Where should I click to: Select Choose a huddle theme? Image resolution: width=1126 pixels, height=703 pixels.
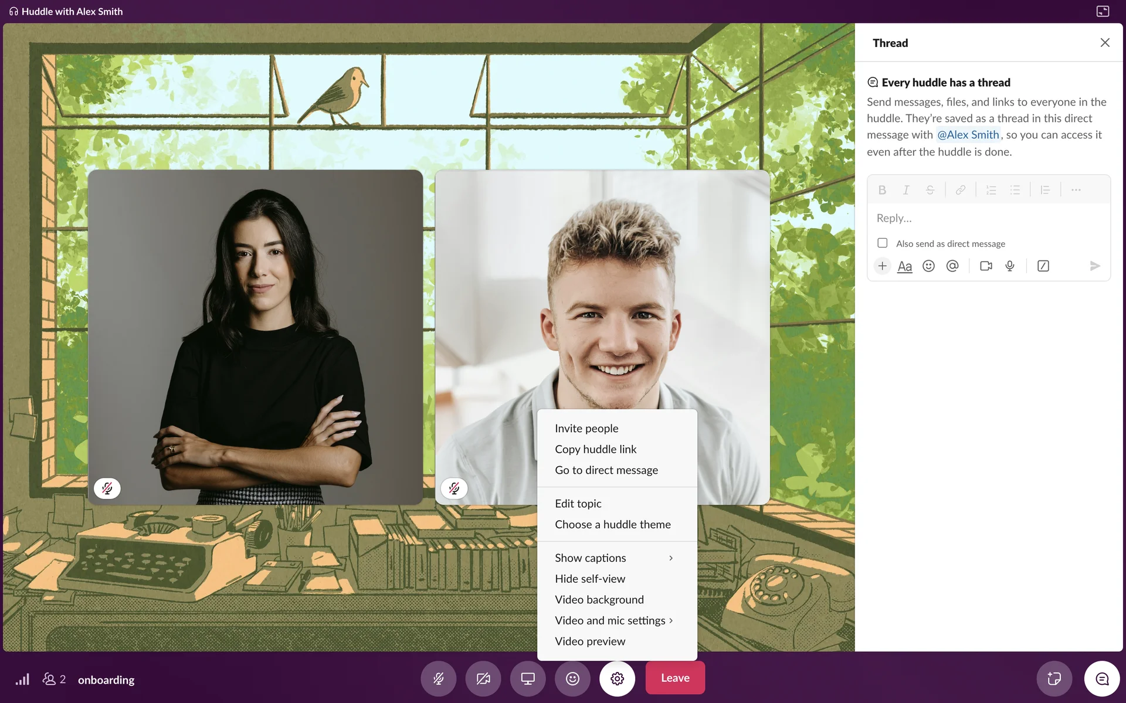(x=613, y=524)
